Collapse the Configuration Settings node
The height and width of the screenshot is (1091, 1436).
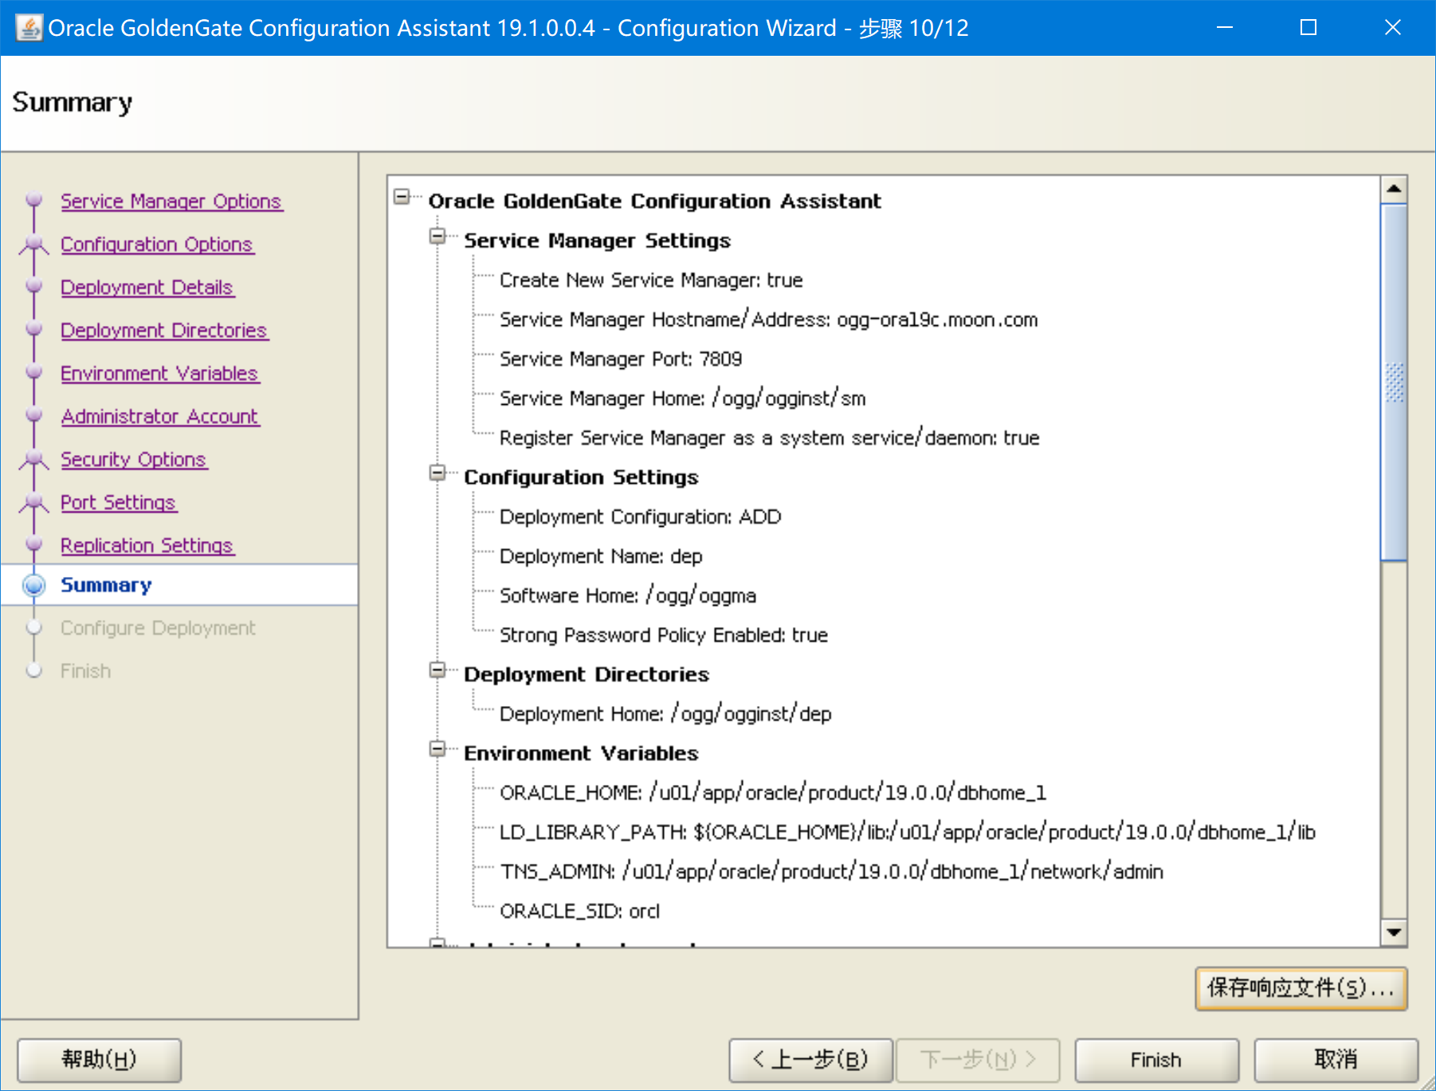(437, 473)
